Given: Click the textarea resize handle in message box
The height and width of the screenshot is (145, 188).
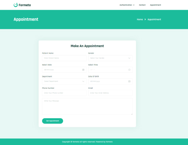Looking at the screenshot, I should (x=132, y=114).
